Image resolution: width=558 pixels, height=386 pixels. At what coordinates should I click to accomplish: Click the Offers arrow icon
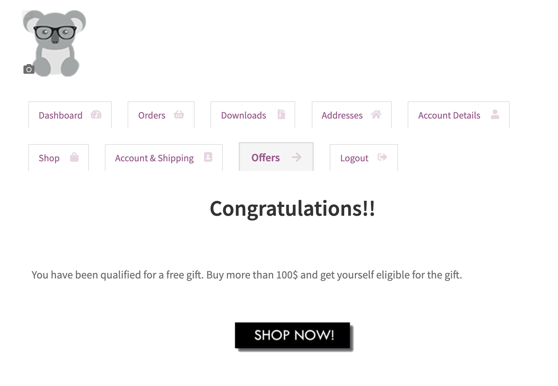297,158
